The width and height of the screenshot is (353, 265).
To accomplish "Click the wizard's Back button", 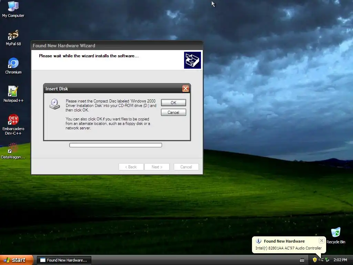I will click(131, 167).
